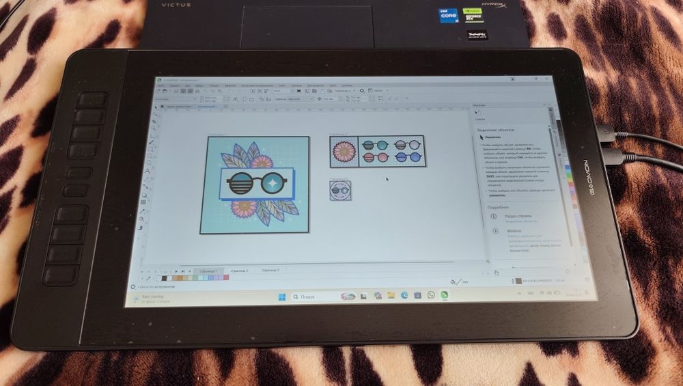This screenshot has height=386, width=683.
Task: Pick the orange-tan swatch in document palette
Action: point(180,278)
